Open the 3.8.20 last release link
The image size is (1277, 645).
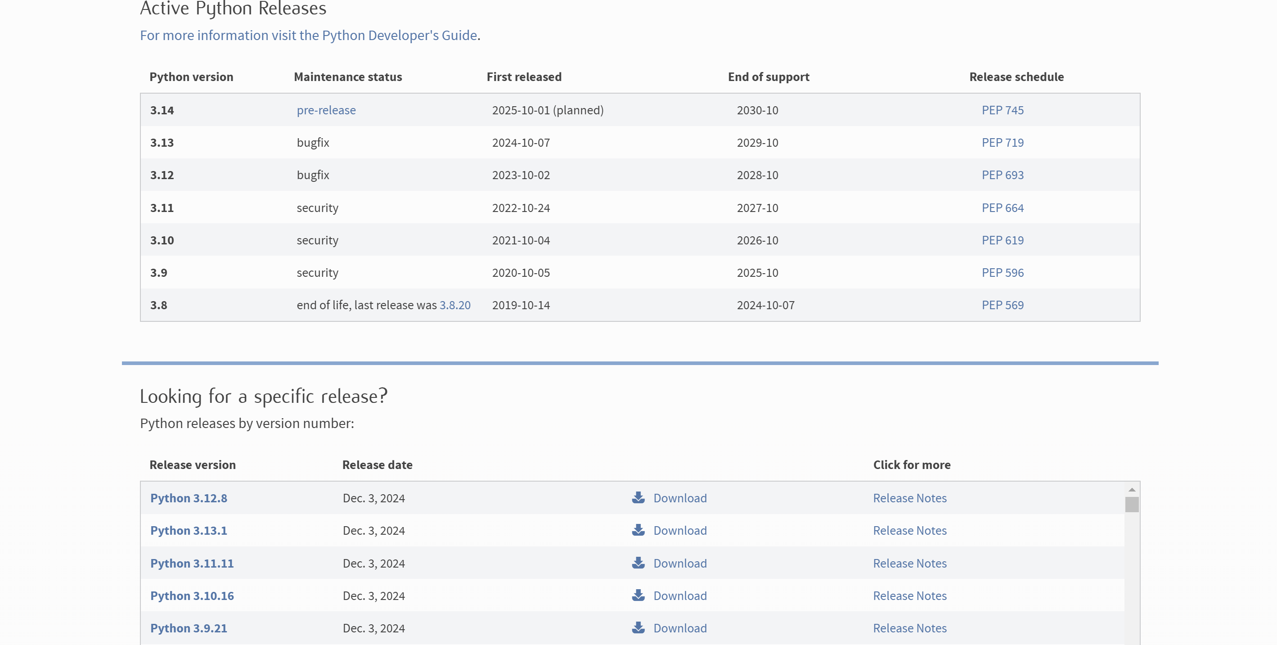[454, 305]
